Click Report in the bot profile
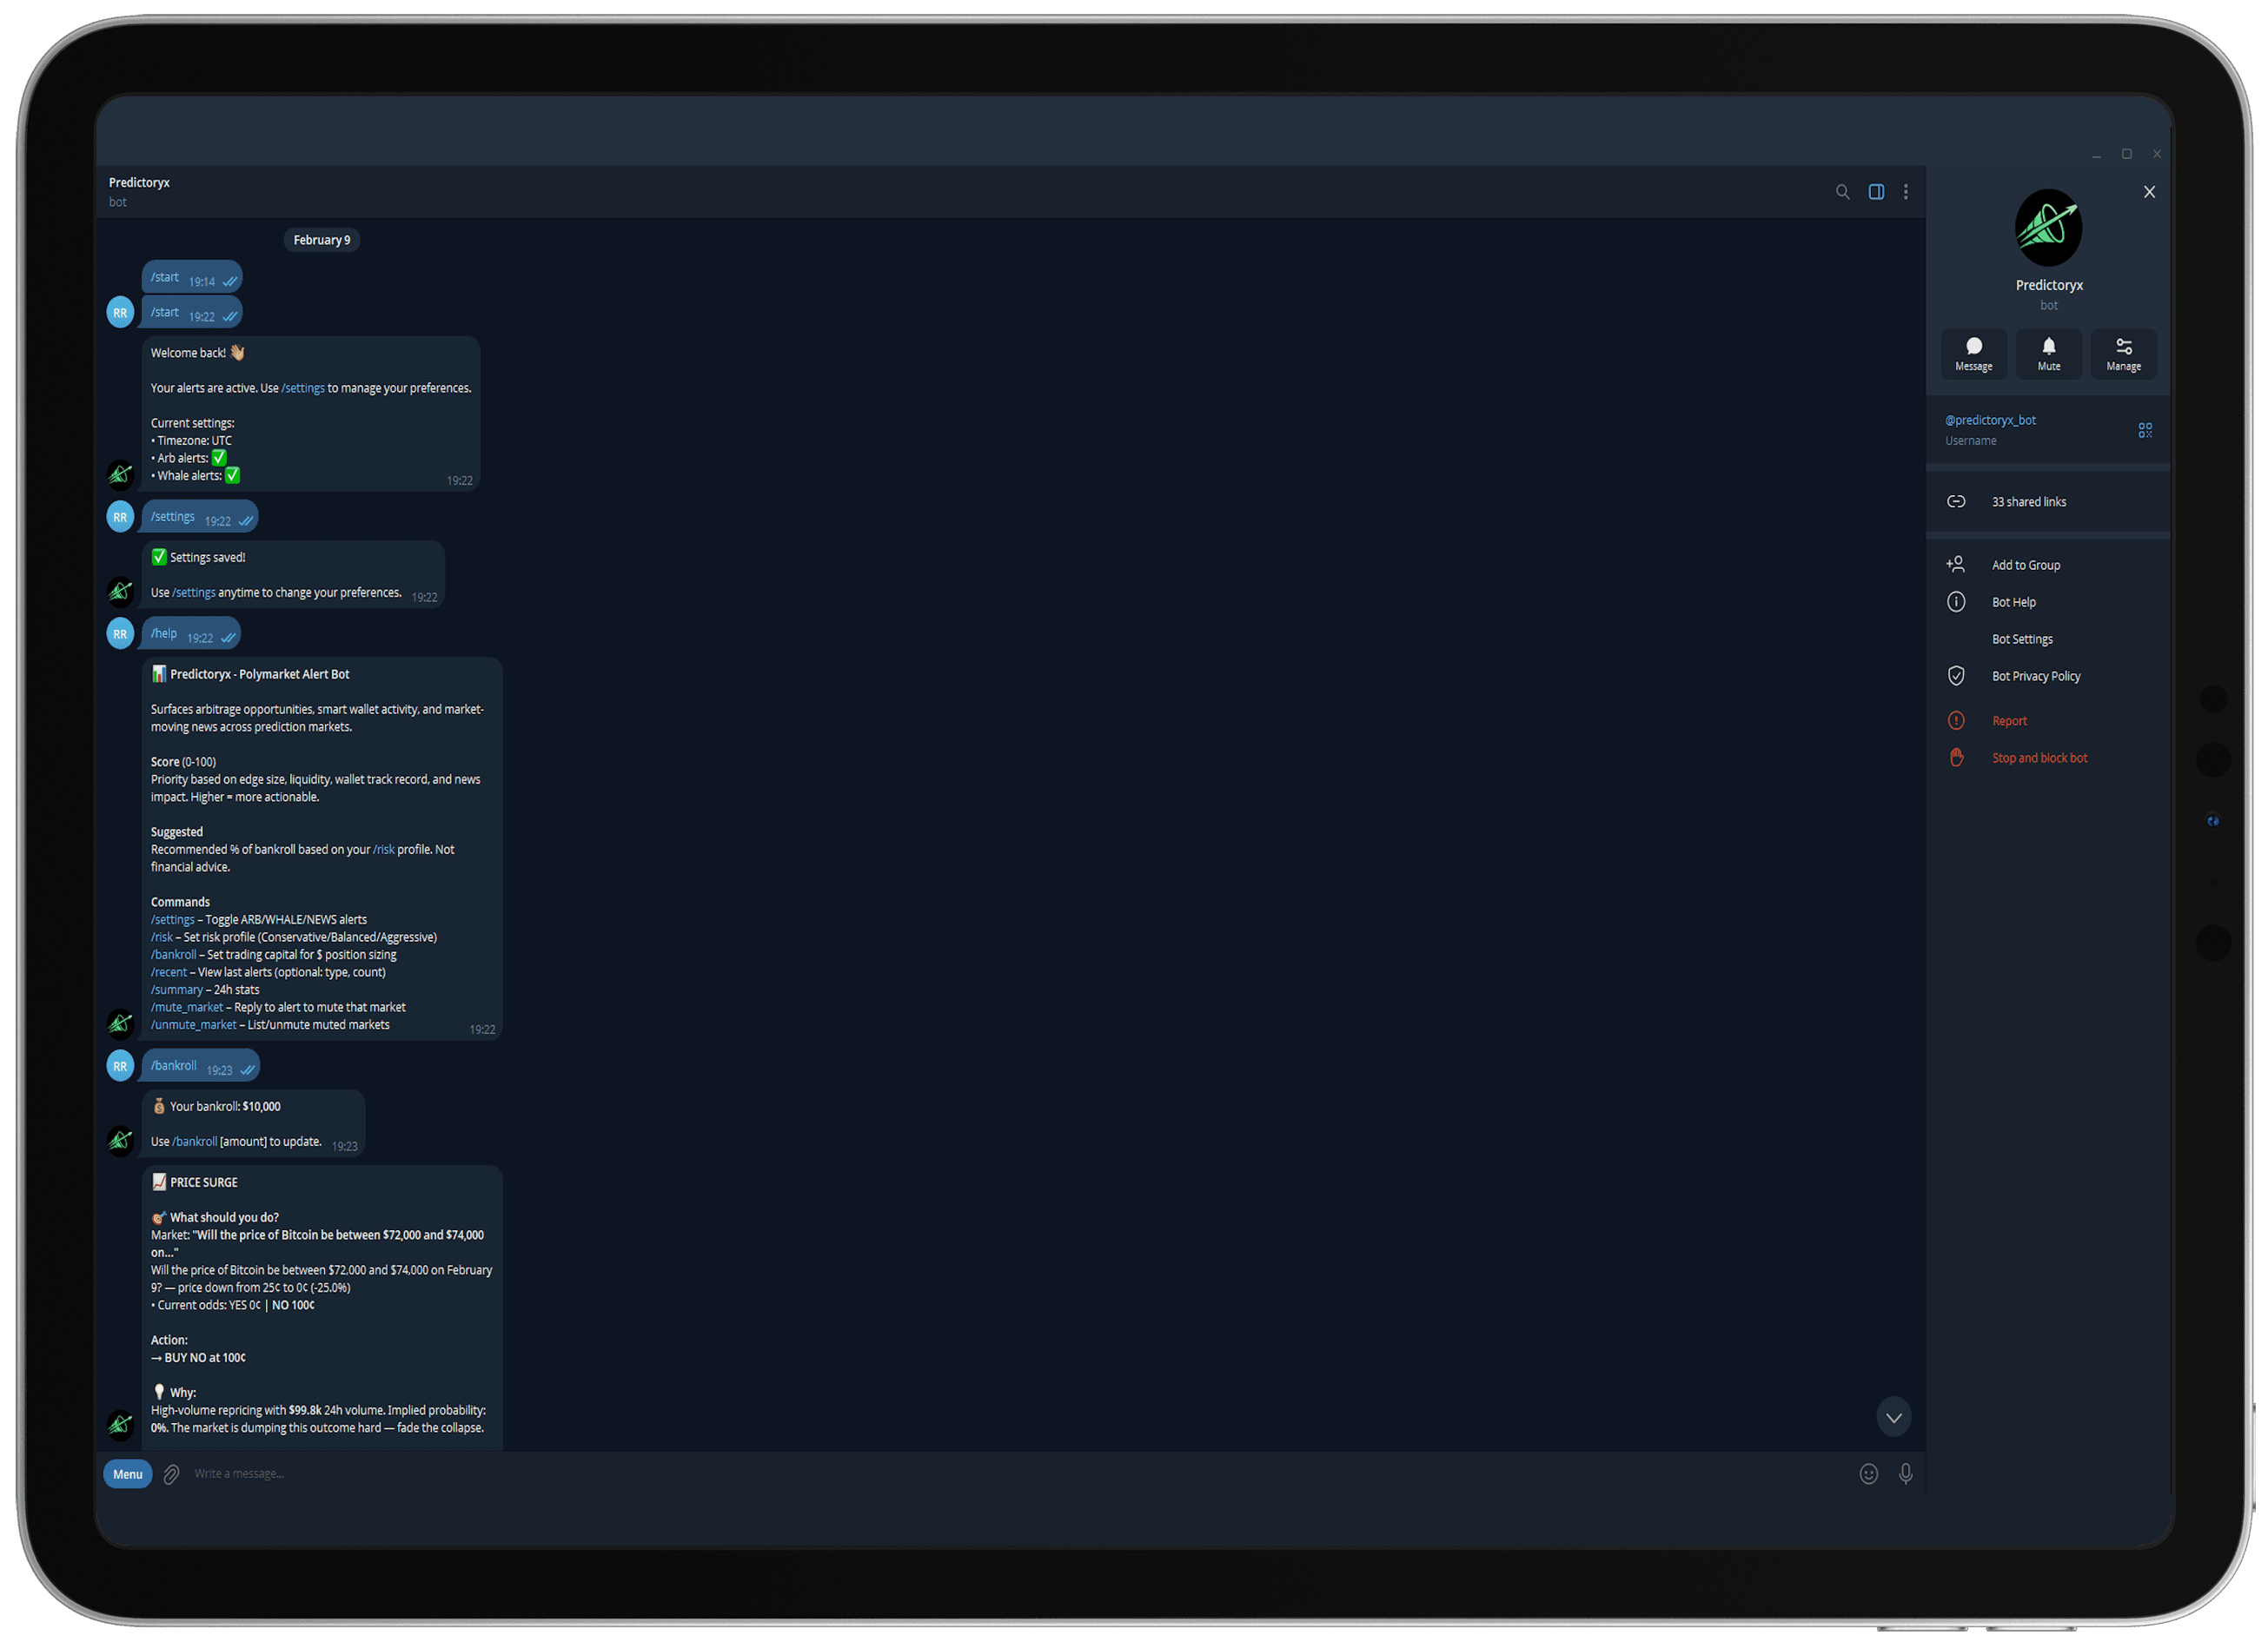Viewport: 2268px width, 1642px height. tap(2008, 721)
